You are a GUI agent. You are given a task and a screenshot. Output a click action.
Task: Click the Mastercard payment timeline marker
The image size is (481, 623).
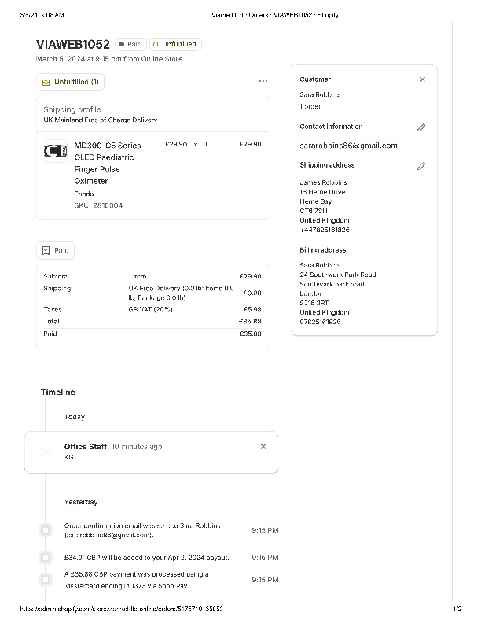click(x=46, y=580)
